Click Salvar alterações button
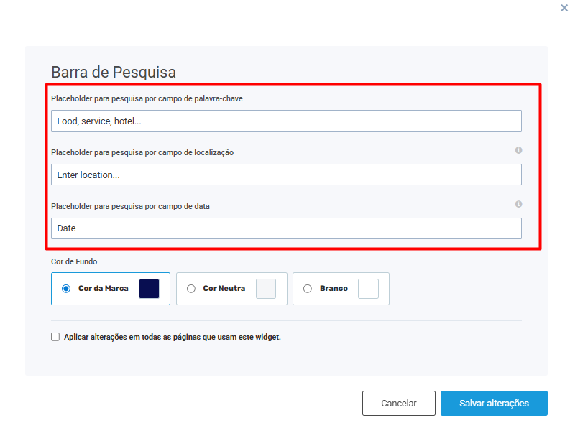Screen dimensions: 570x423 (494, 403)
